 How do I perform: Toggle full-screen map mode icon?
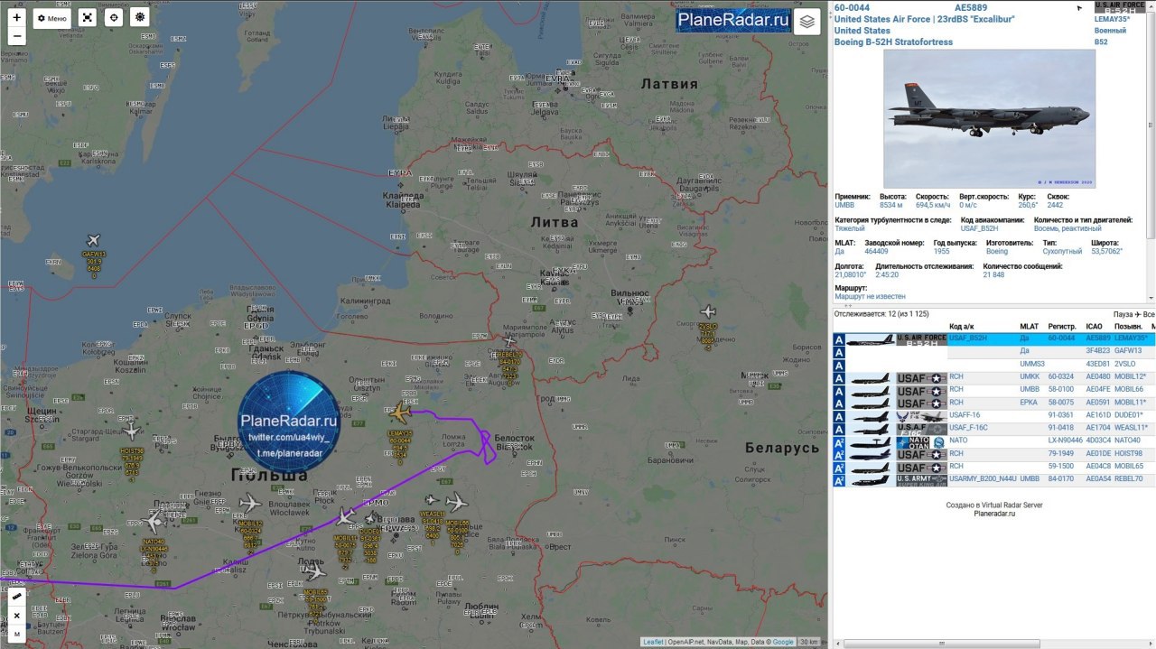87,18
